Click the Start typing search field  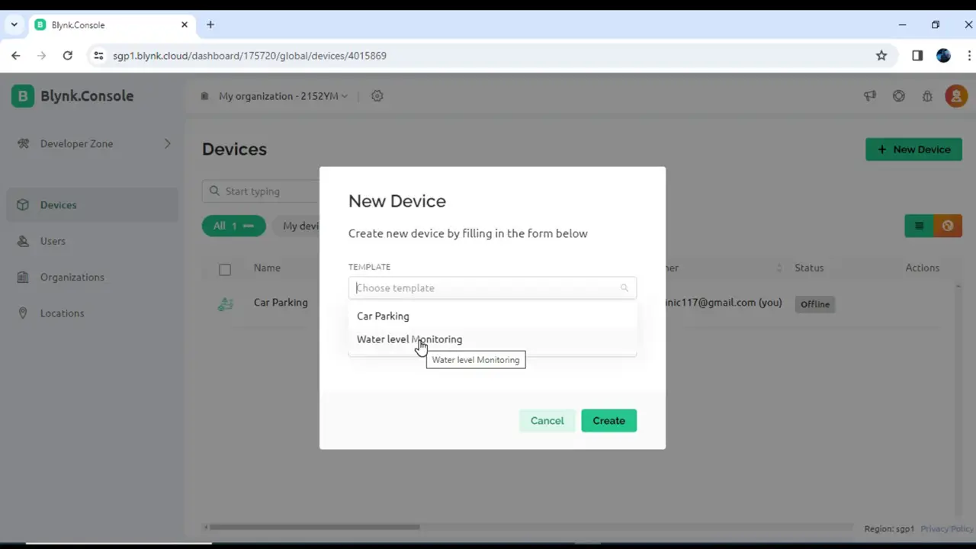click(261, 191)
